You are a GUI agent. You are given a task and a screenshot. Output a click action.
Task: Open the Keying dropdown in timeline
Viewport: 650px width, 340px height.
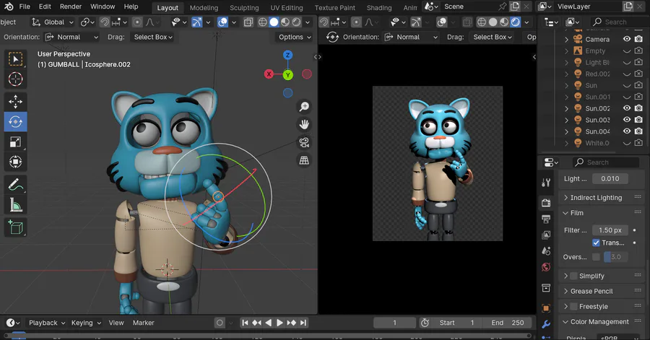tap(86, 323)
